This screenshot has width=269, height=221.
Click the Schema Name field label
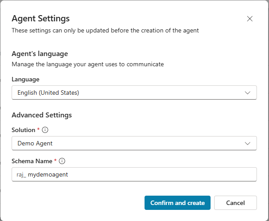pos(32,161)
